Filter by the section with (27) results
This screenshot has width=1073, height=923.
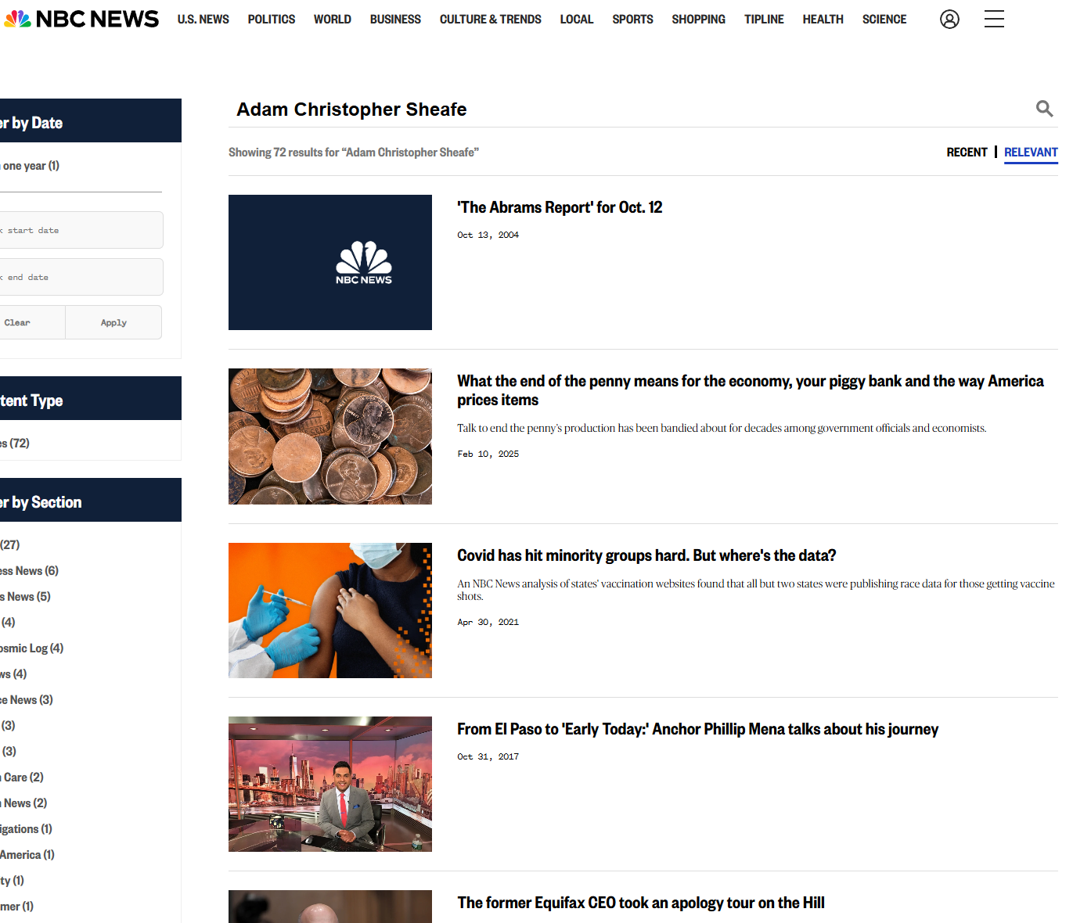10,545
